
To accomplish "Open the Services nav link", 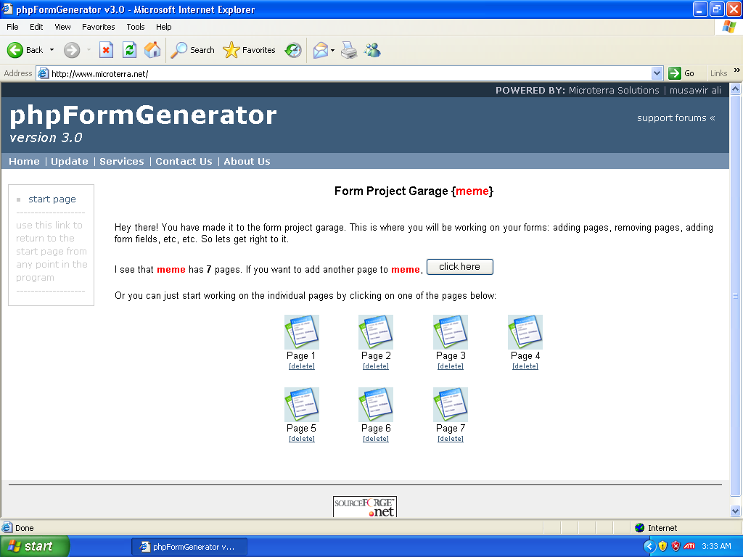I will point(122,162).
